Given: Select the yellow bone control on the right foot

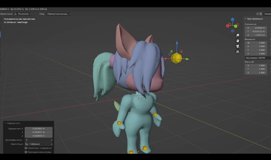Looking at the screenshot, I should tap(145, 148).
